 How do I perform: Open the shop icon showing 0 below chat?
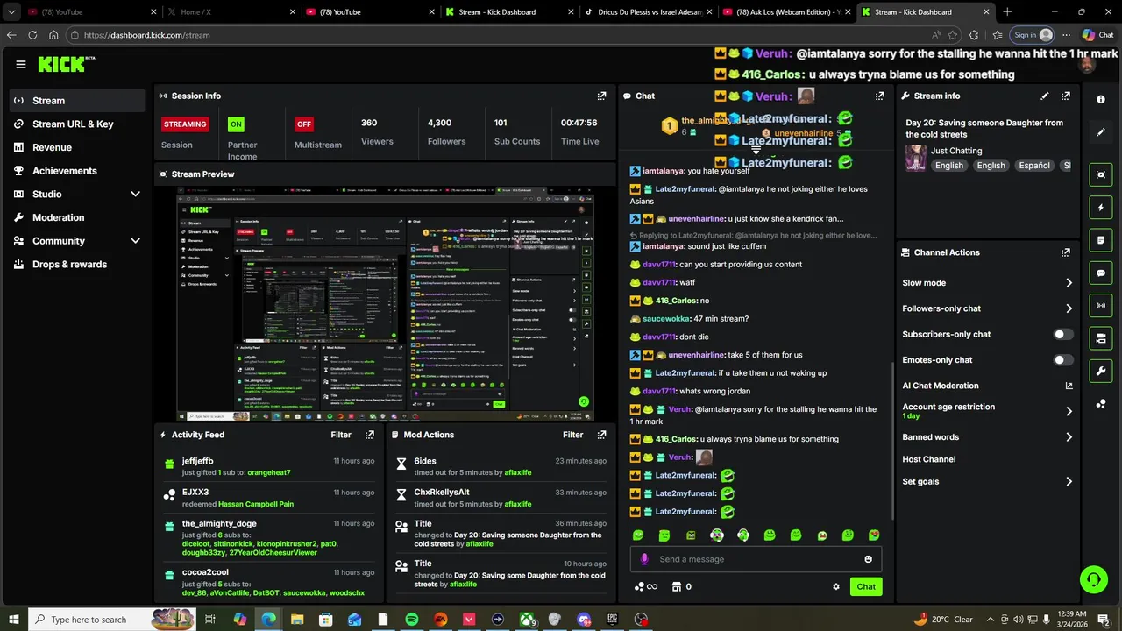pyautogui.click(x=681, y=587)
